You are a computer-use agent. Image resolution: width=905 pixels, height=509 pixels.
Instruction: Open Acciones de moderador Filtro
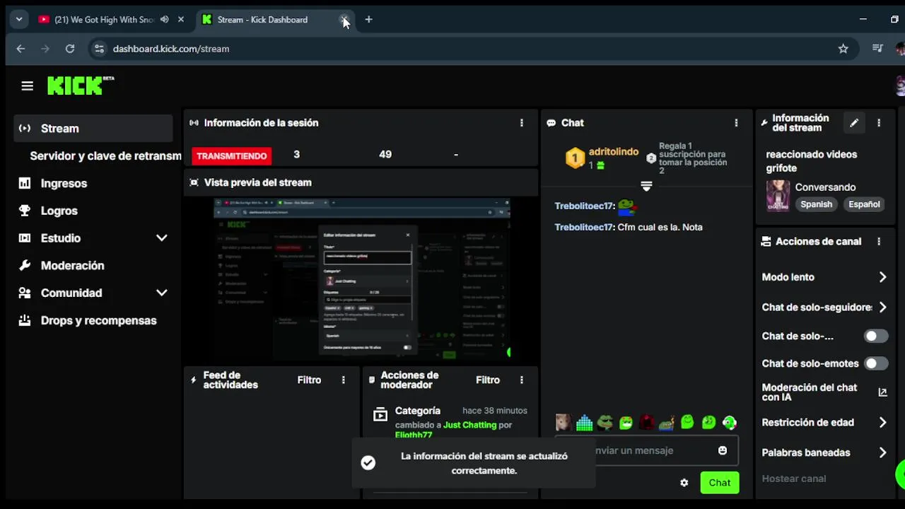coord(488,380)
